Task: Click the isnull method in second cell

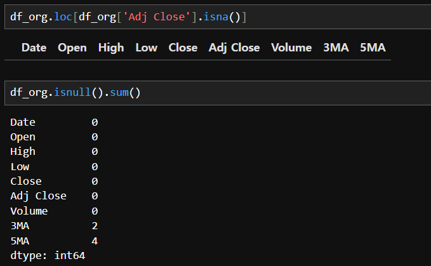Action: [x=72, y=92]
